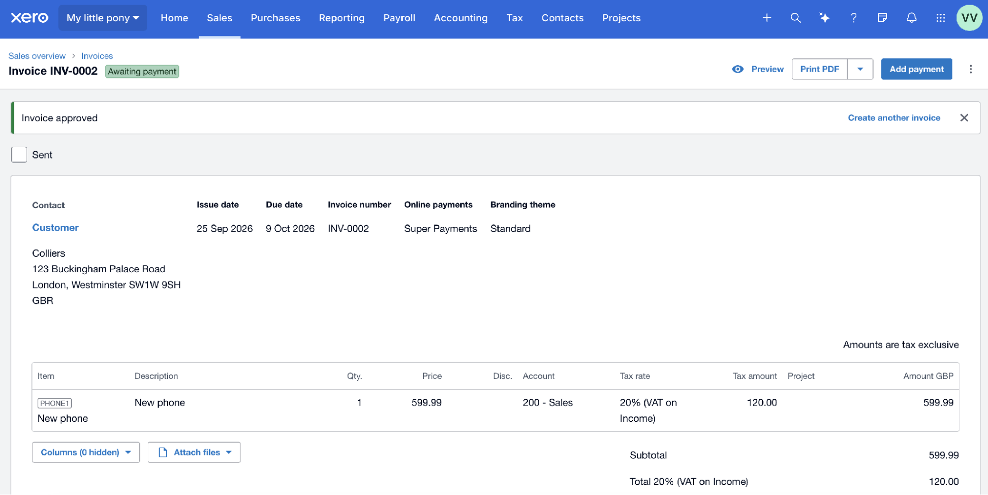Click Create another invoice link
This screenshot has height=495, width=988.
(x=894, y=118)
